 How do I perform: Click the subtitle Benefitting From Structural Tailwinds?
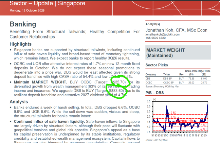point(48,32)
